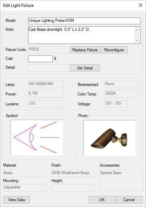Close the dialog with the X icon

click(x=141, y=5)
